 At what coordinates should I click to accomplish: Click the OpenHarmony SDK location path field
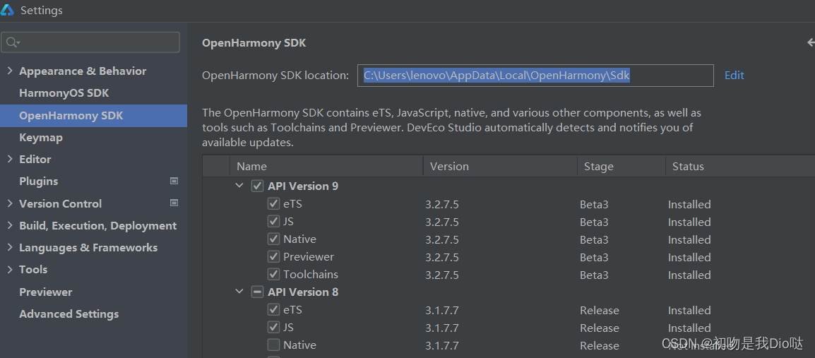(x=535, y=76)
